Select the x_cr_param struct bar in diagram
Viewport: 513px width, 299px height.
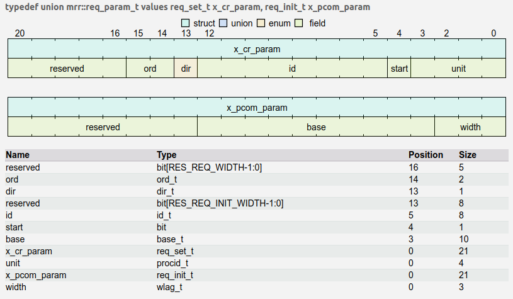(x=257, y=48)
